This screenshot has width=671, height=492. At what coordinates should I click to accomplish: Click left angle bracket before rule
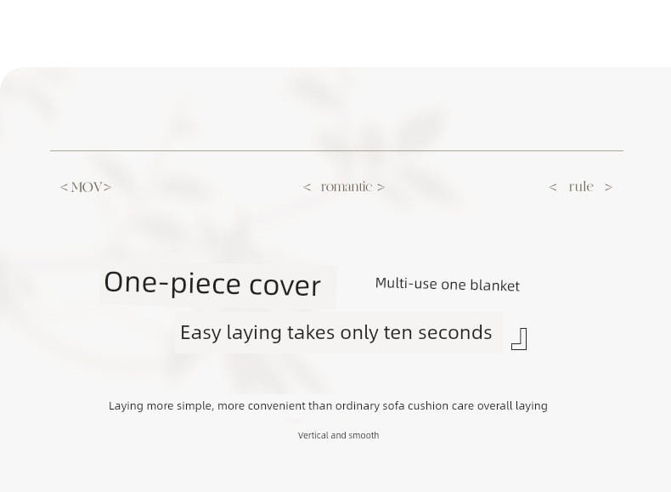pyautogui.click(x=553, y=187)
